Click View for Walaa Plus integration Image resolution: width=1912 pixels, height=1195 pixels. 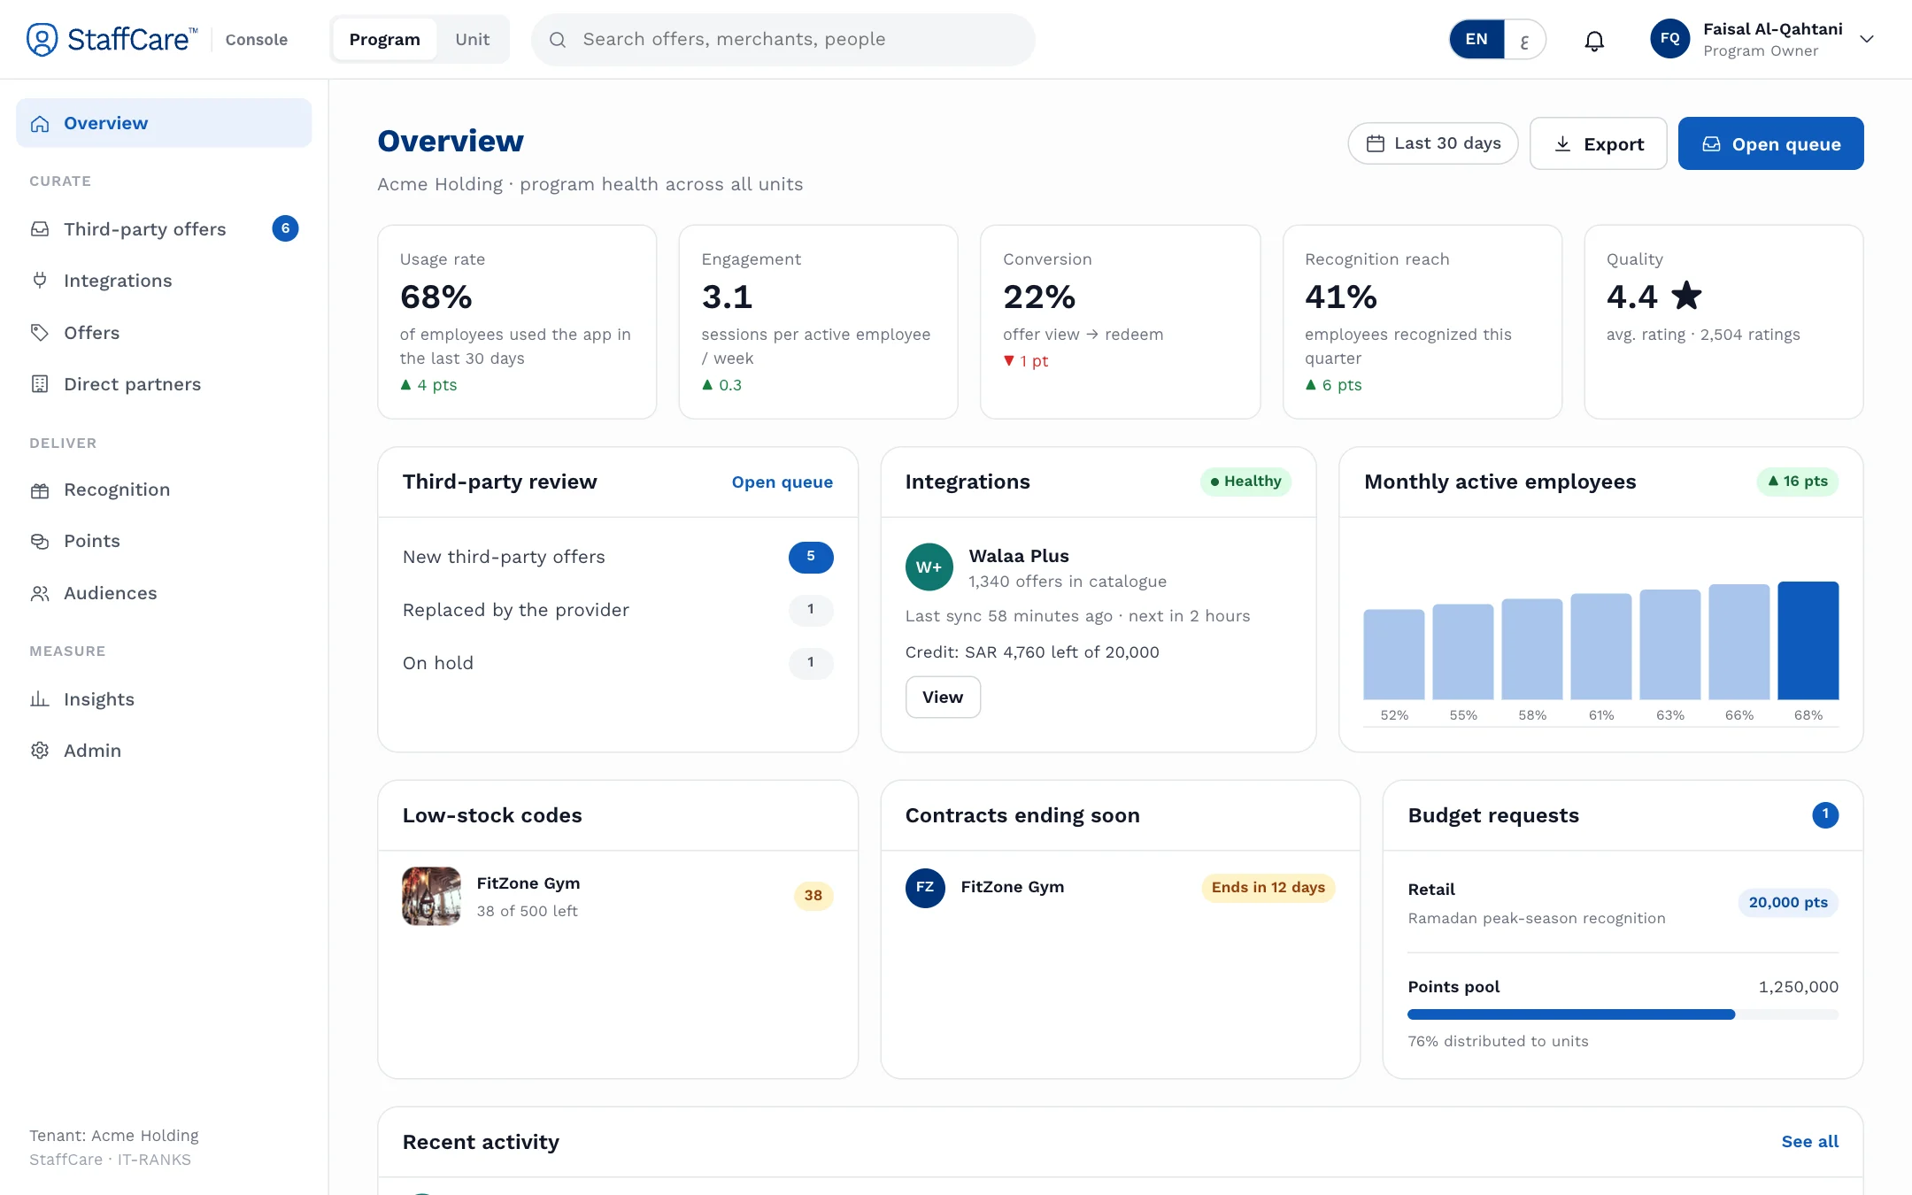pyautogui.click(x=943, y=698)
